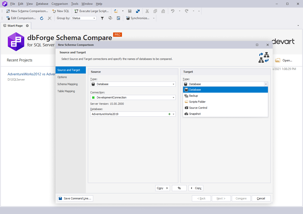This screenshot has height=214, width=303.
Task: Pick Snapshot from the Target type list
Action: point(225,114)
